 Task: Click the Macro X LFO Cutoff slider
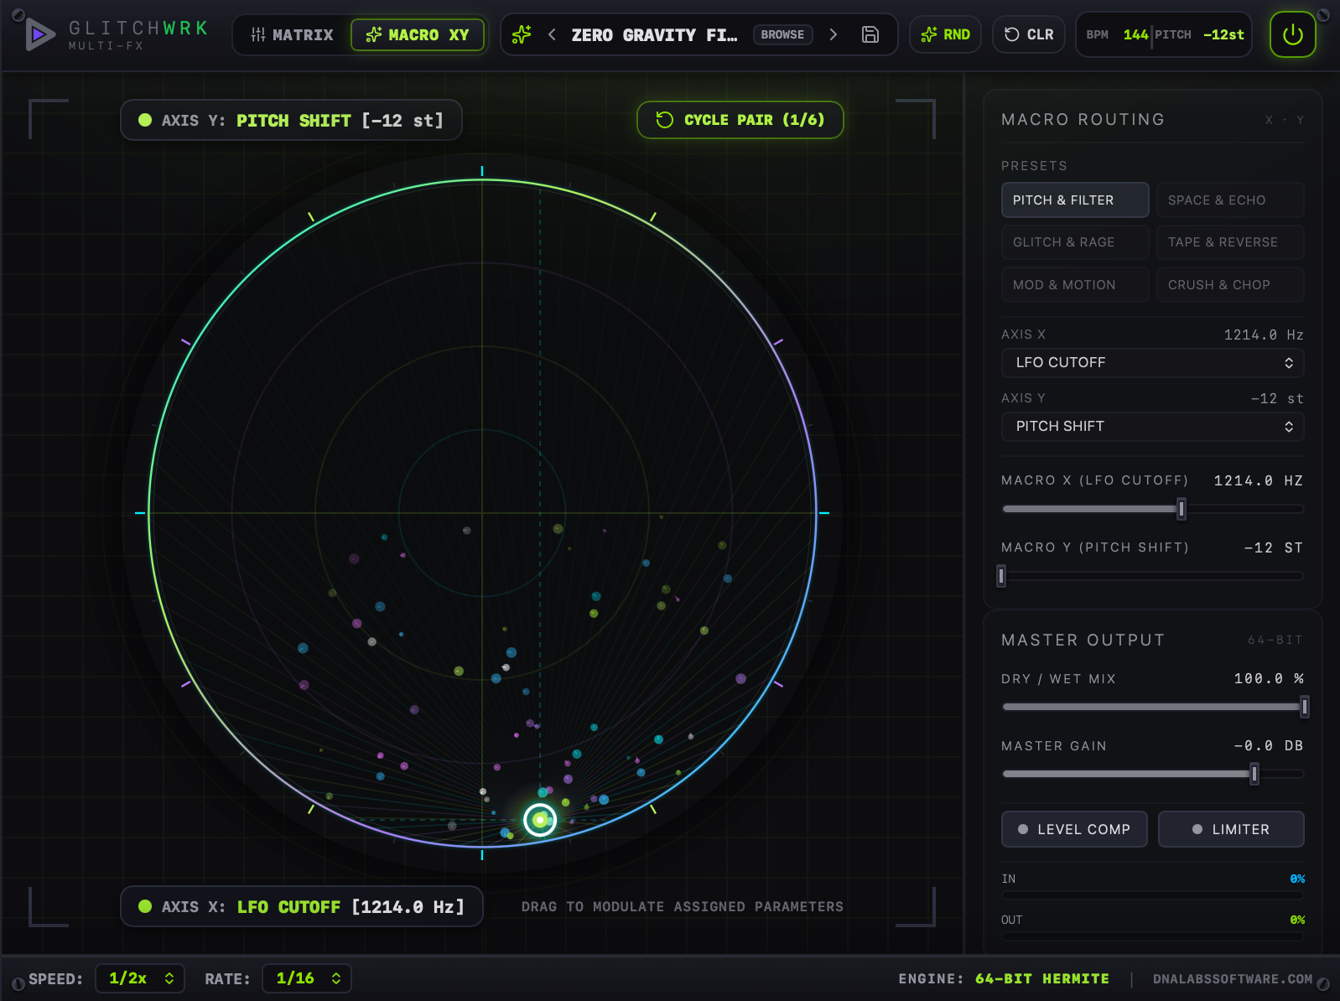1152,509
